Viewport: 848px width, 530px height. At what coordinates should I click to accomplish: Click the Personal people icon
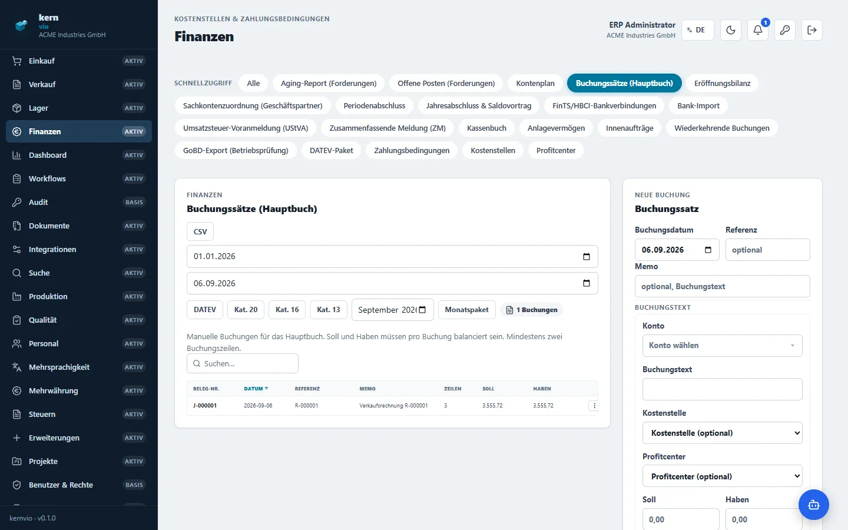[17, 343]
